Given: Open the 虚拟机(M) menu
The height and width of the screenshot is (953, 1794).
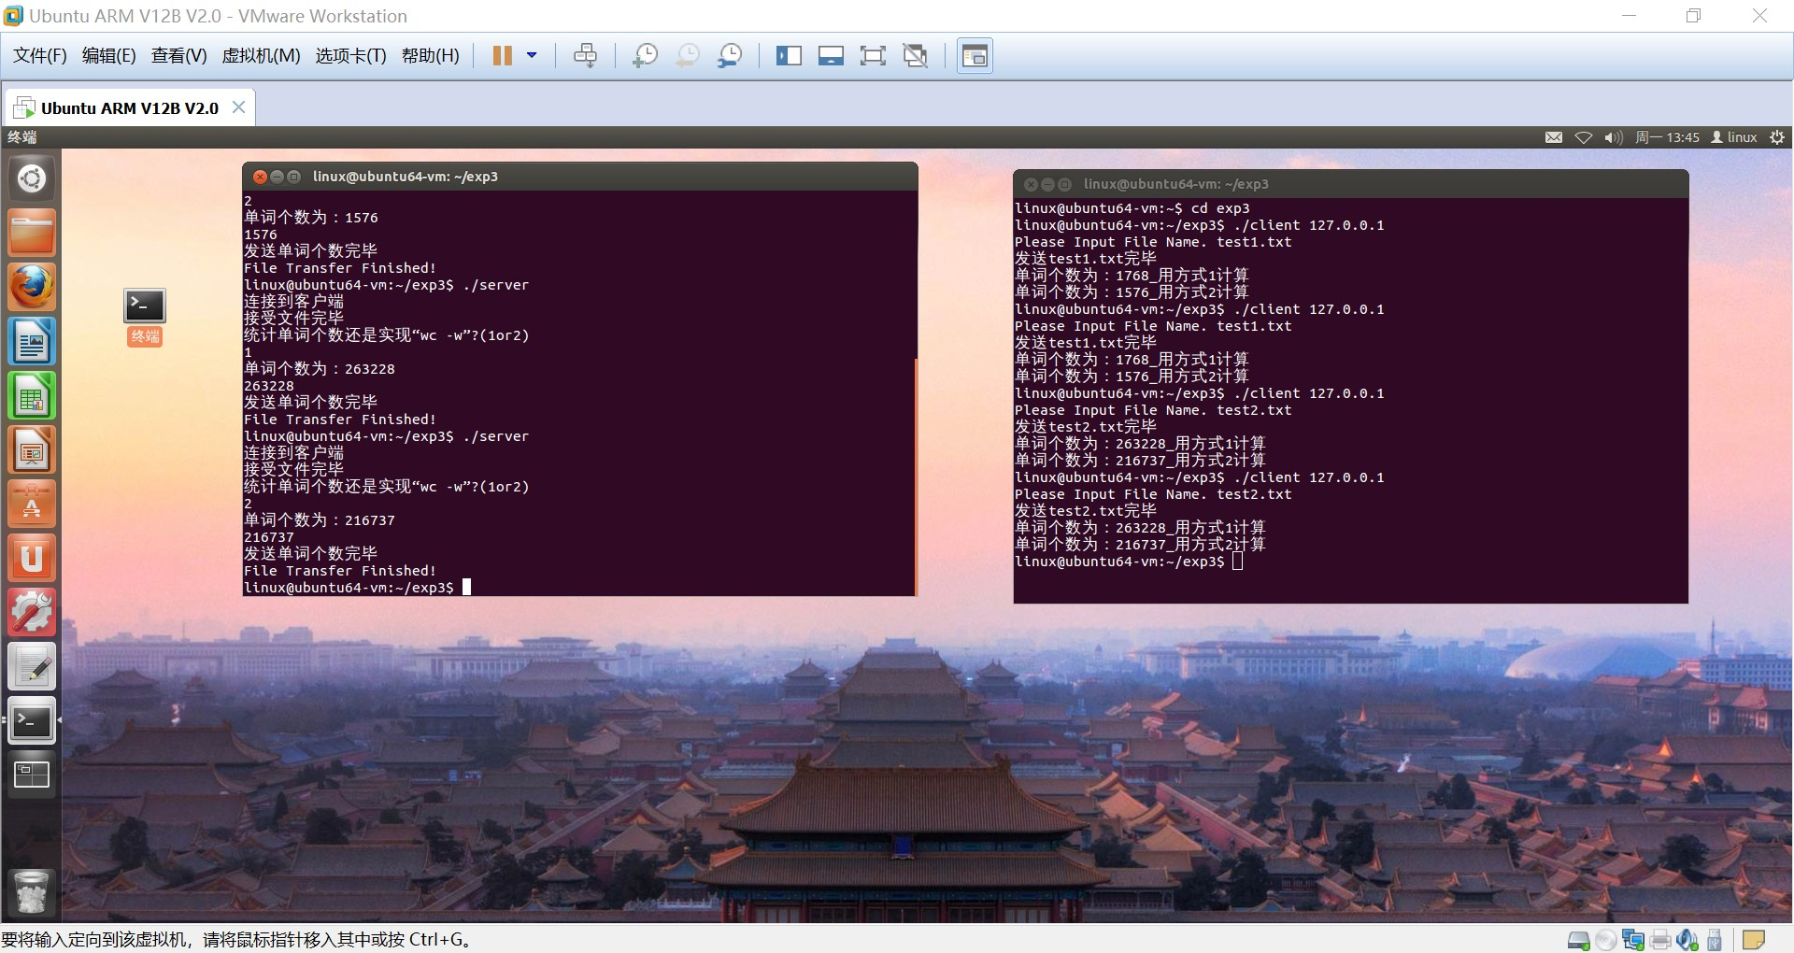Looking at the screenshot, I should [x=261, y=56].
